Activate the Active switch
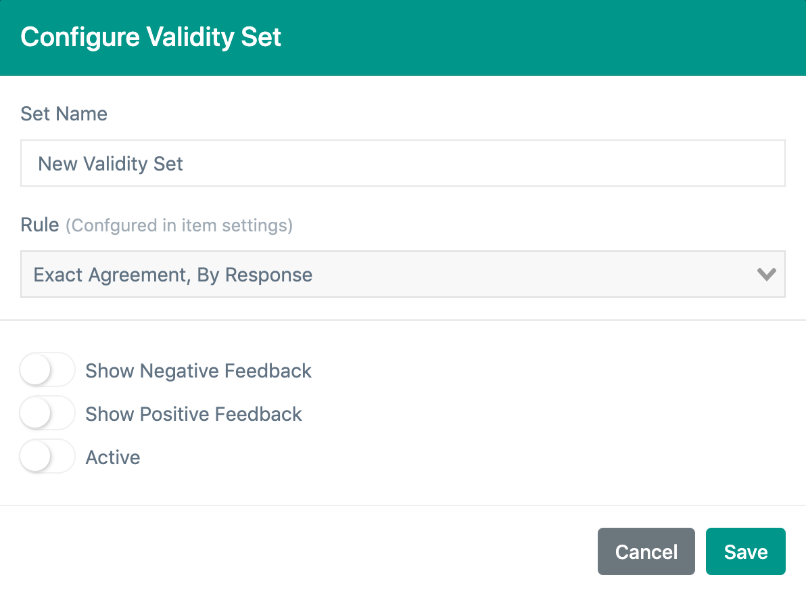The image size is (806, 590). point(47,457)
